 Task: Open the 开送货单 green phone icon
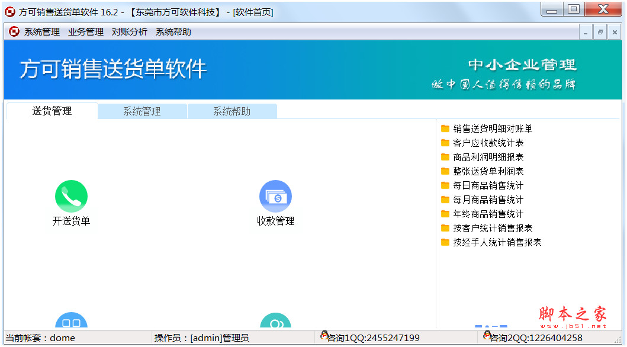[x=71, y=196]
